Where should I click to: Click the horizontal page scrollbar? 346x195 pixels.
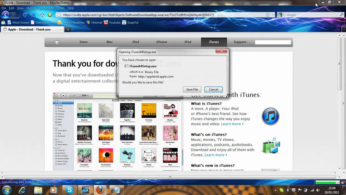click(x=170, y=177)
